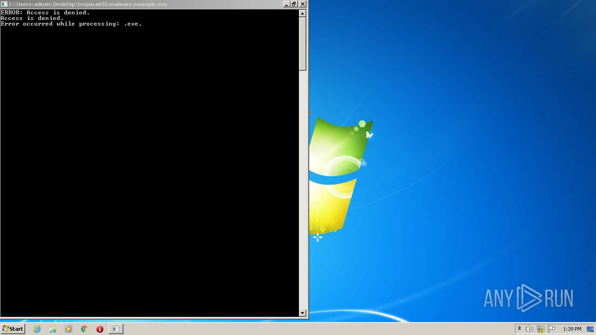Click the Show desktop button
596x335 pixels.
click(590, 329)
